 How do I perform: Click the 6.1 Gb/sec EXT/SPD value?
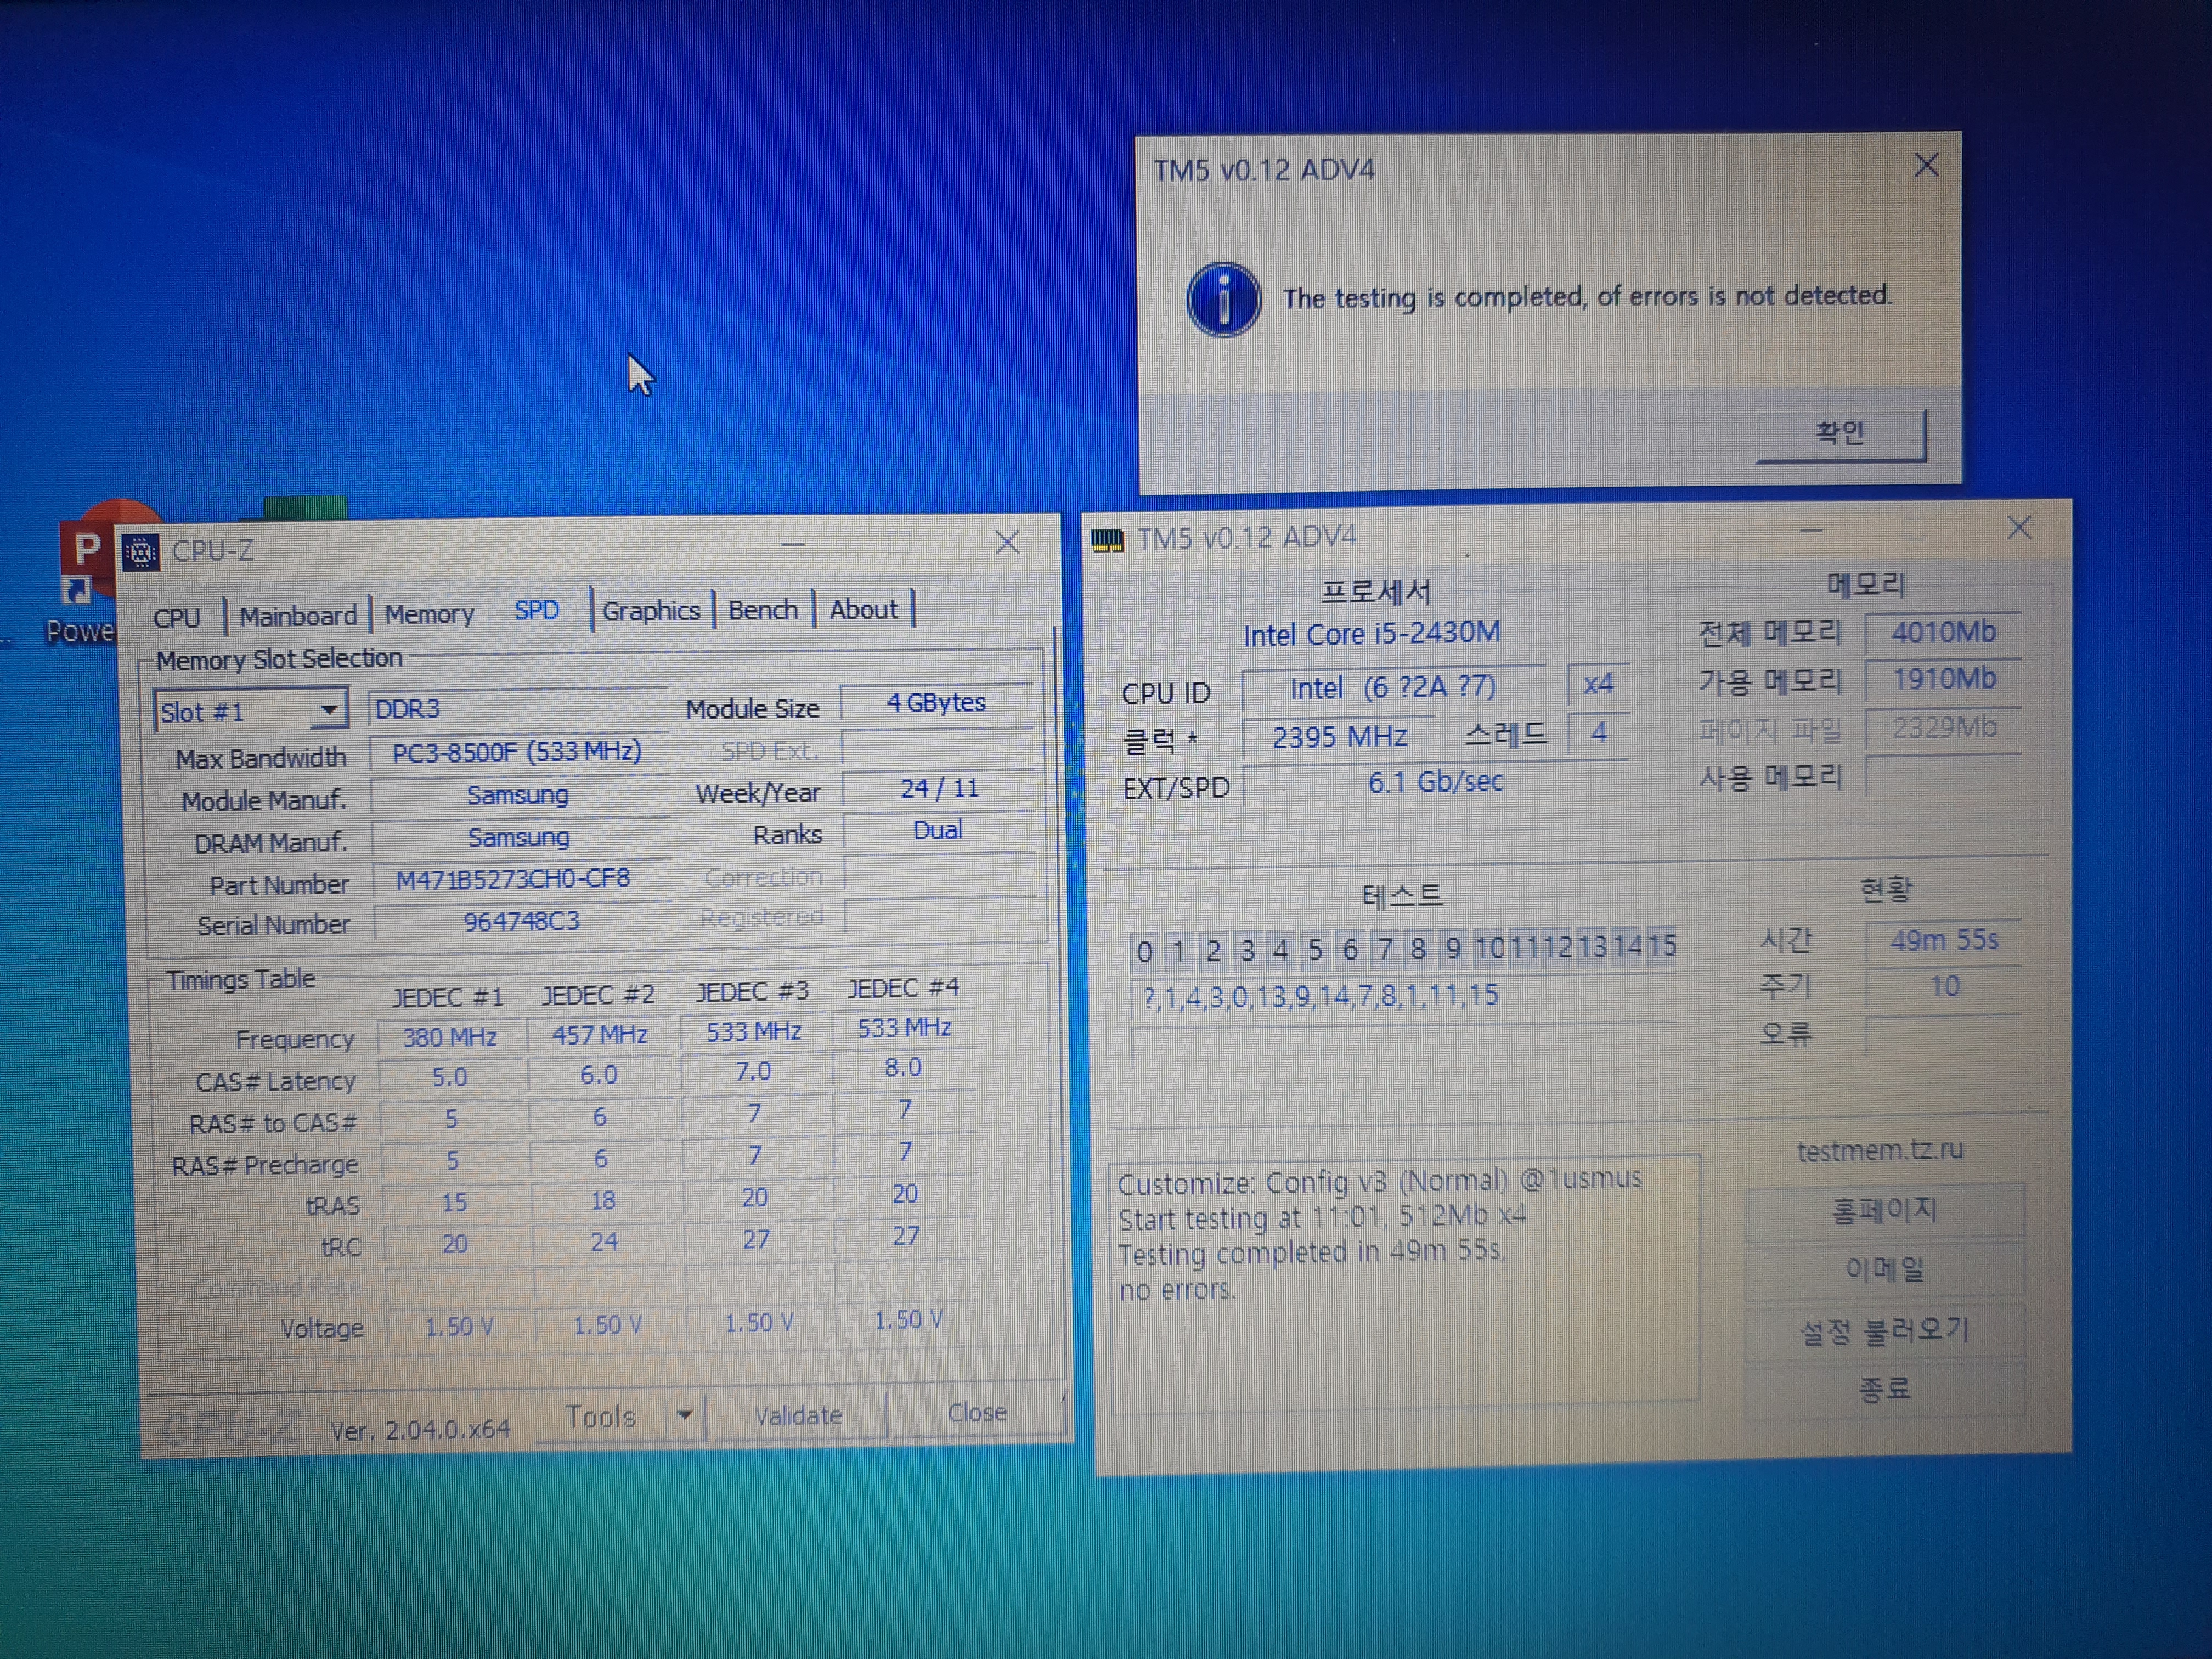click(1435, 782)
